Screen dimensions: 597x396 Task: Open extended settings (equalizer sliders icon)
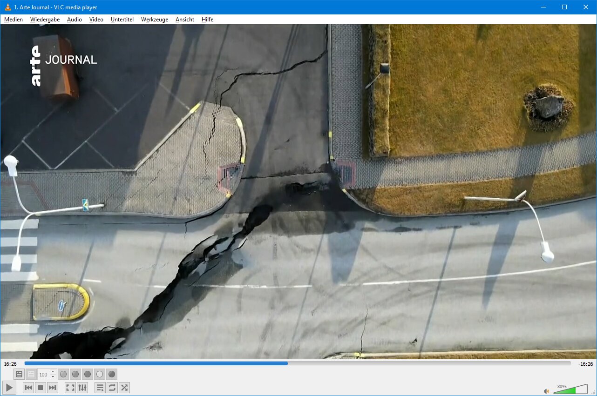82,388
